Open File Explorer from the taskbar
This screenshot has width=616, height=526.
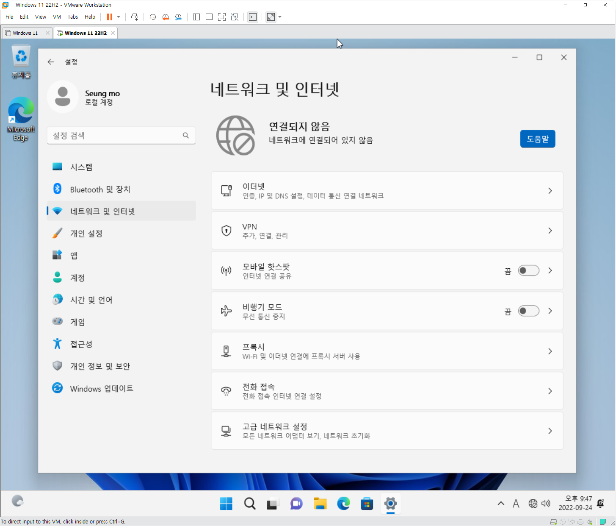tap(320, 504)
